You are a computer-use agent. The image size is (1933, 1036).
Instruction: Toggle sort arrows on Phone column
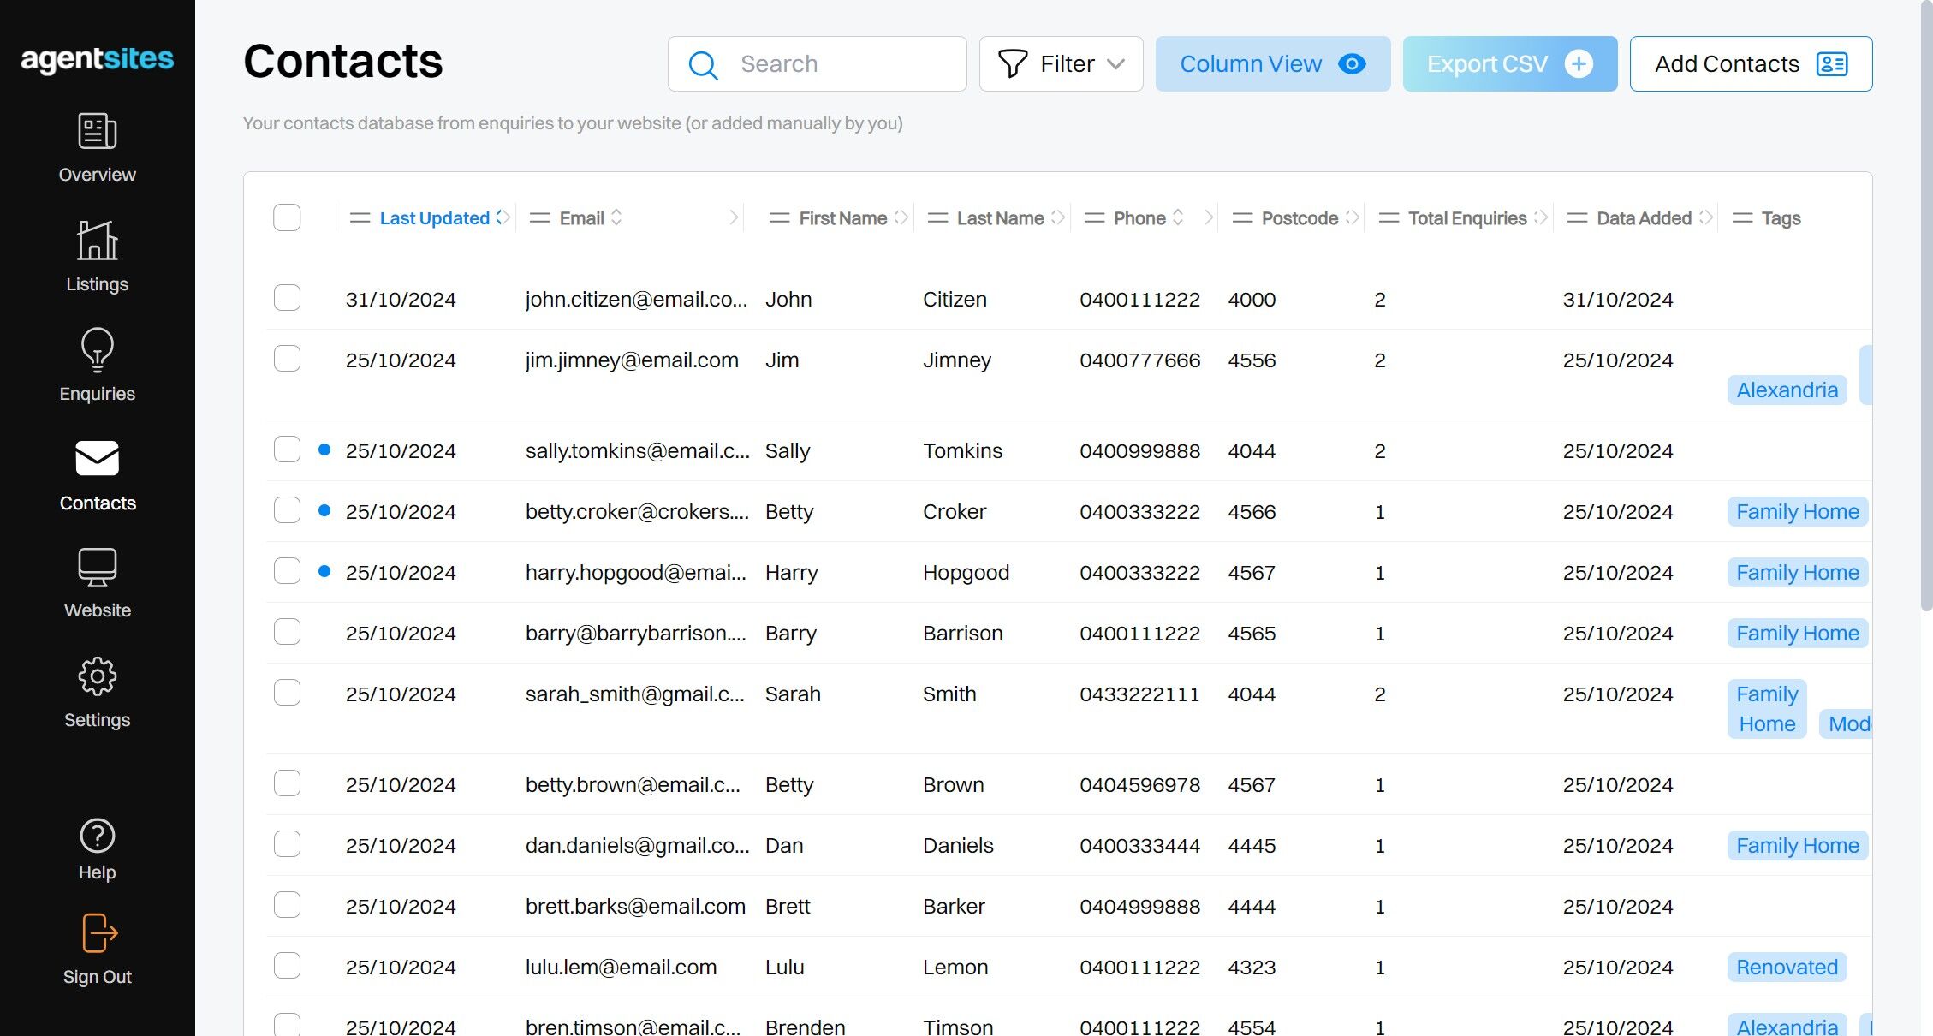point(1178,217)
